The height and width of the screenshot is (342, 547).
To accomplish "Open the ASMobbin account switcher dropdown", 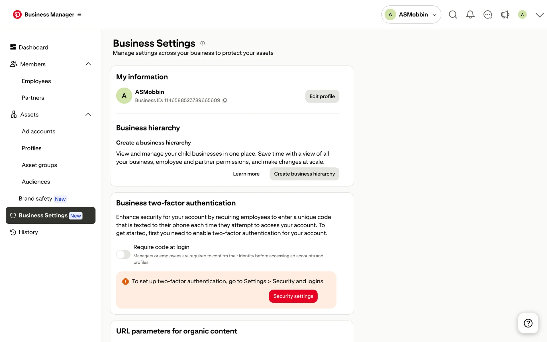I will point(411,15).
